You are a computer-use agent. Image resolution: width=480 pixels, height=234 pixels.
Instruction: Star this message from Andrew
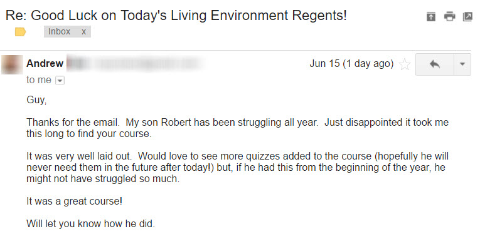pos(405,64)
